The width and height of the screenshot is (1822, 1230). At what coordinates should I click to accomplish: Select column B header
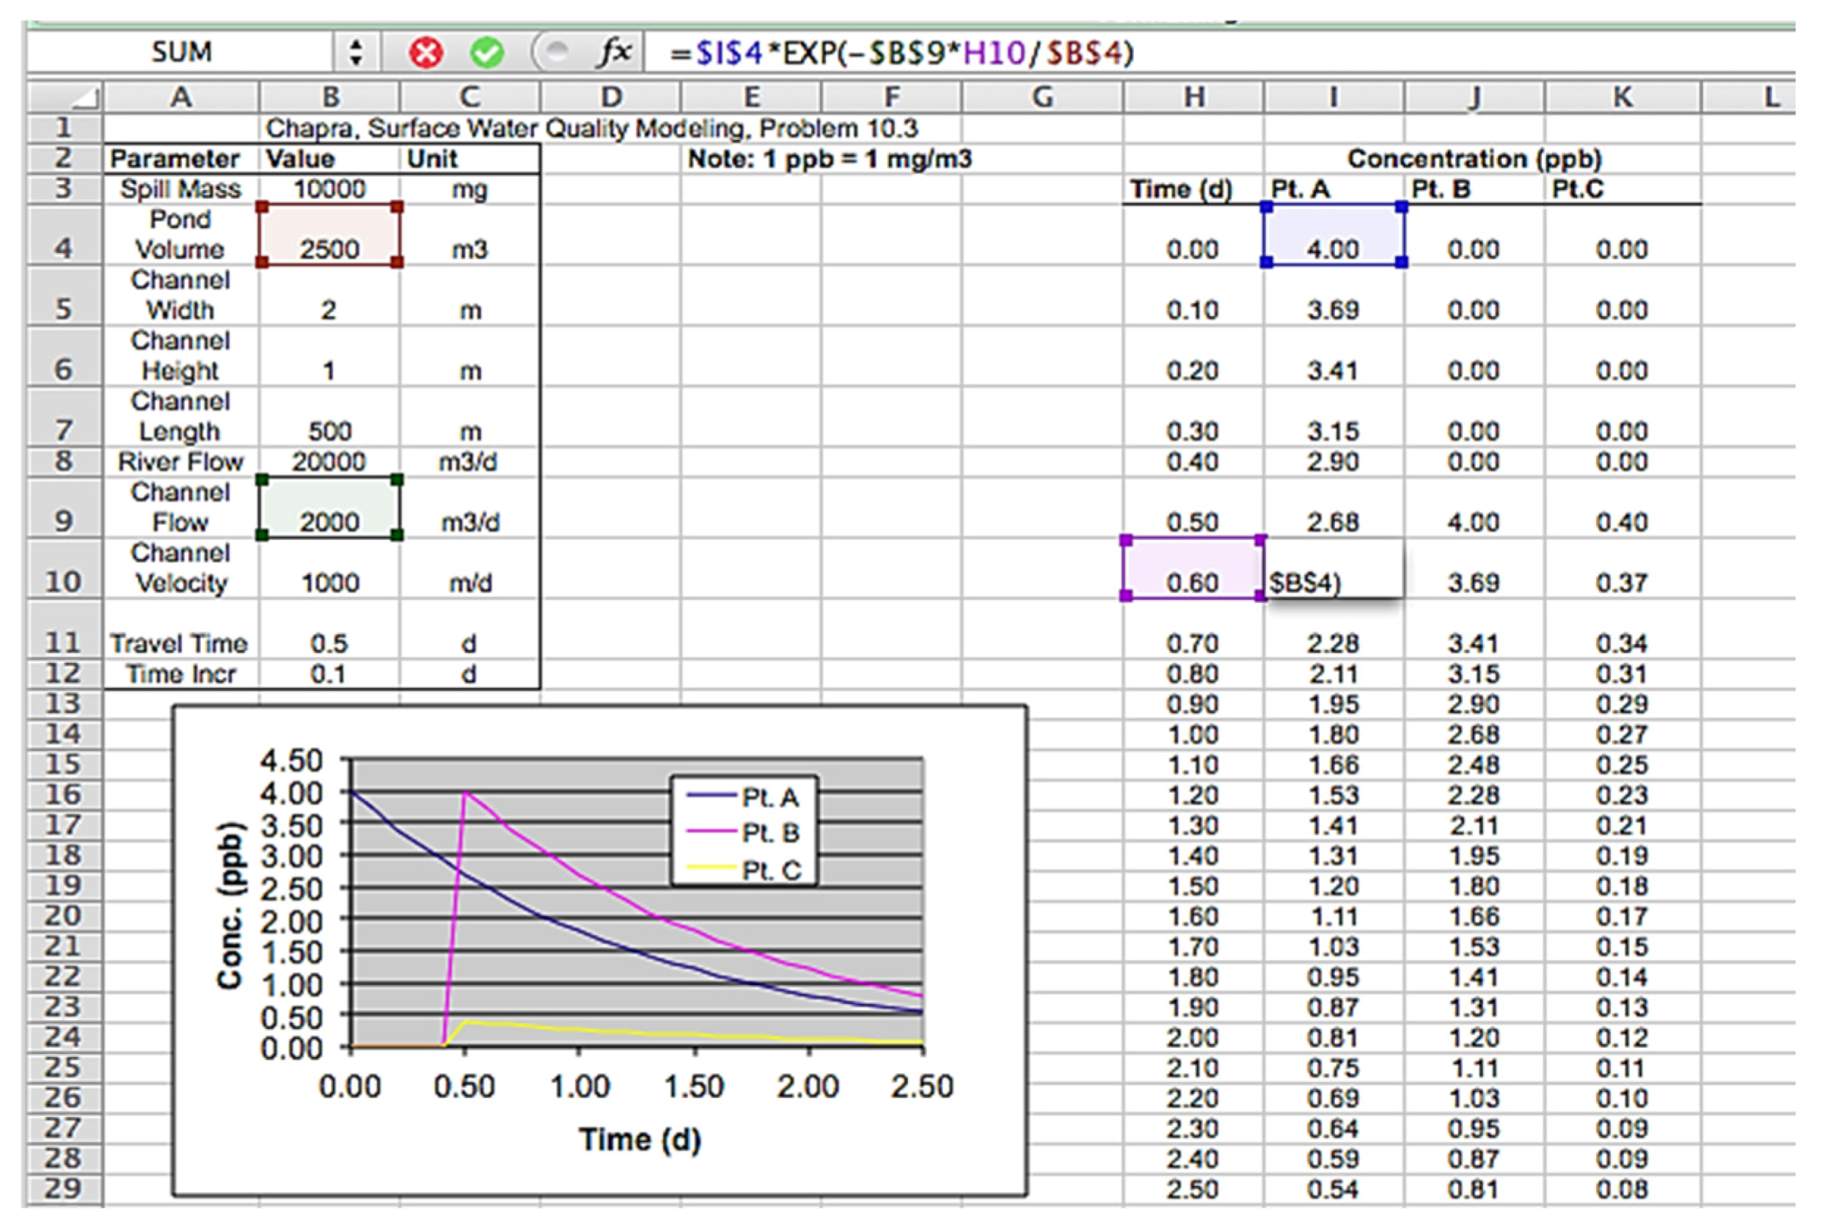330,97
